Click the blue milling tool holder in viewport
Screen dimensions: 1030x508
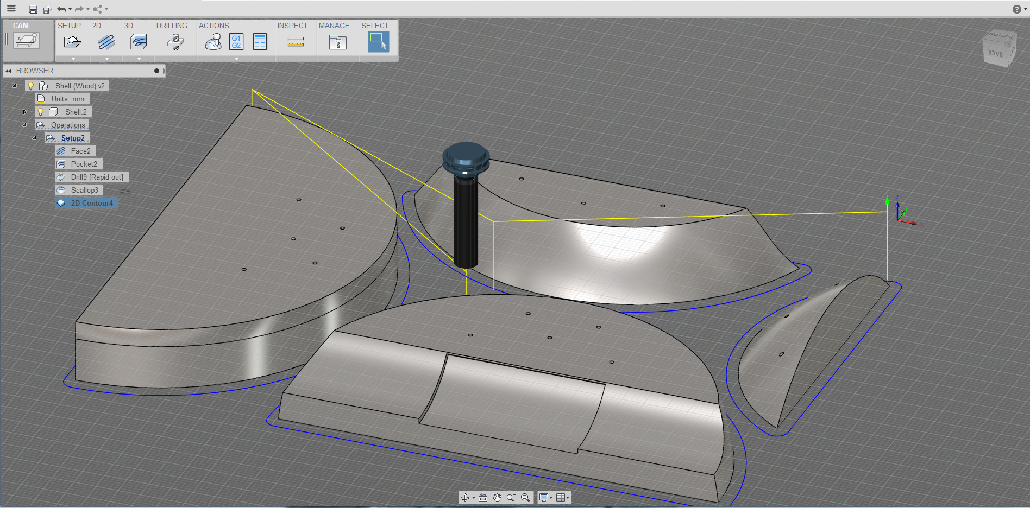[x=466, y=160]
